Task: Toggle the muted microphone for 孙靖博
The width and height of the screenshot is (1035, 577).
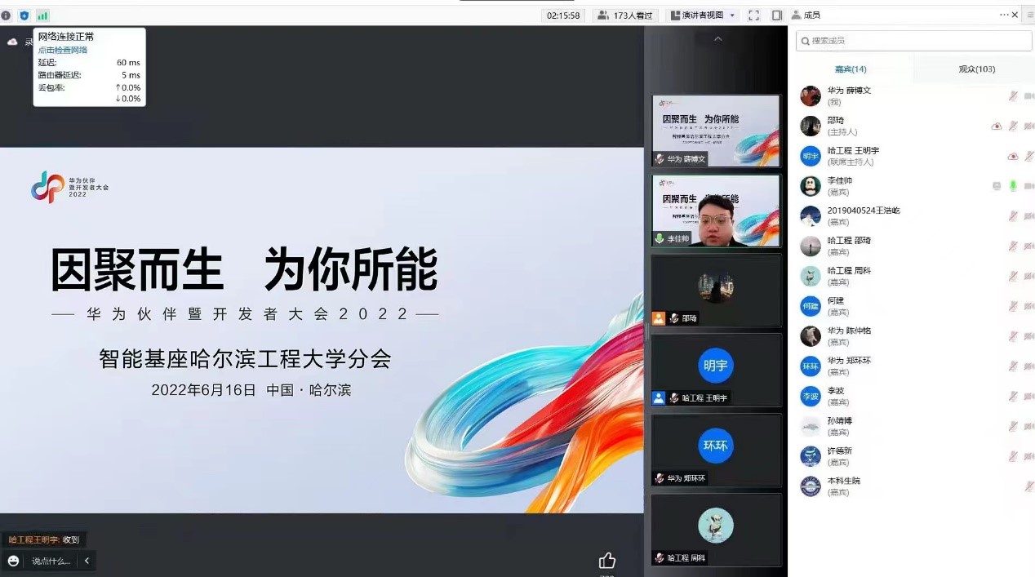Action: tap(1013, 426)
